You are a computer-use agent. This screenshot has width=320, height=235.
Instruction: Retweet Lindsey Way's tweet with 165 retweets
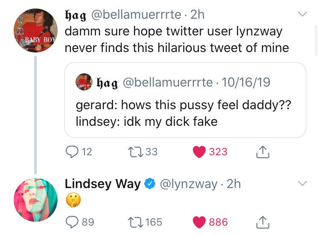coord(134,222)
